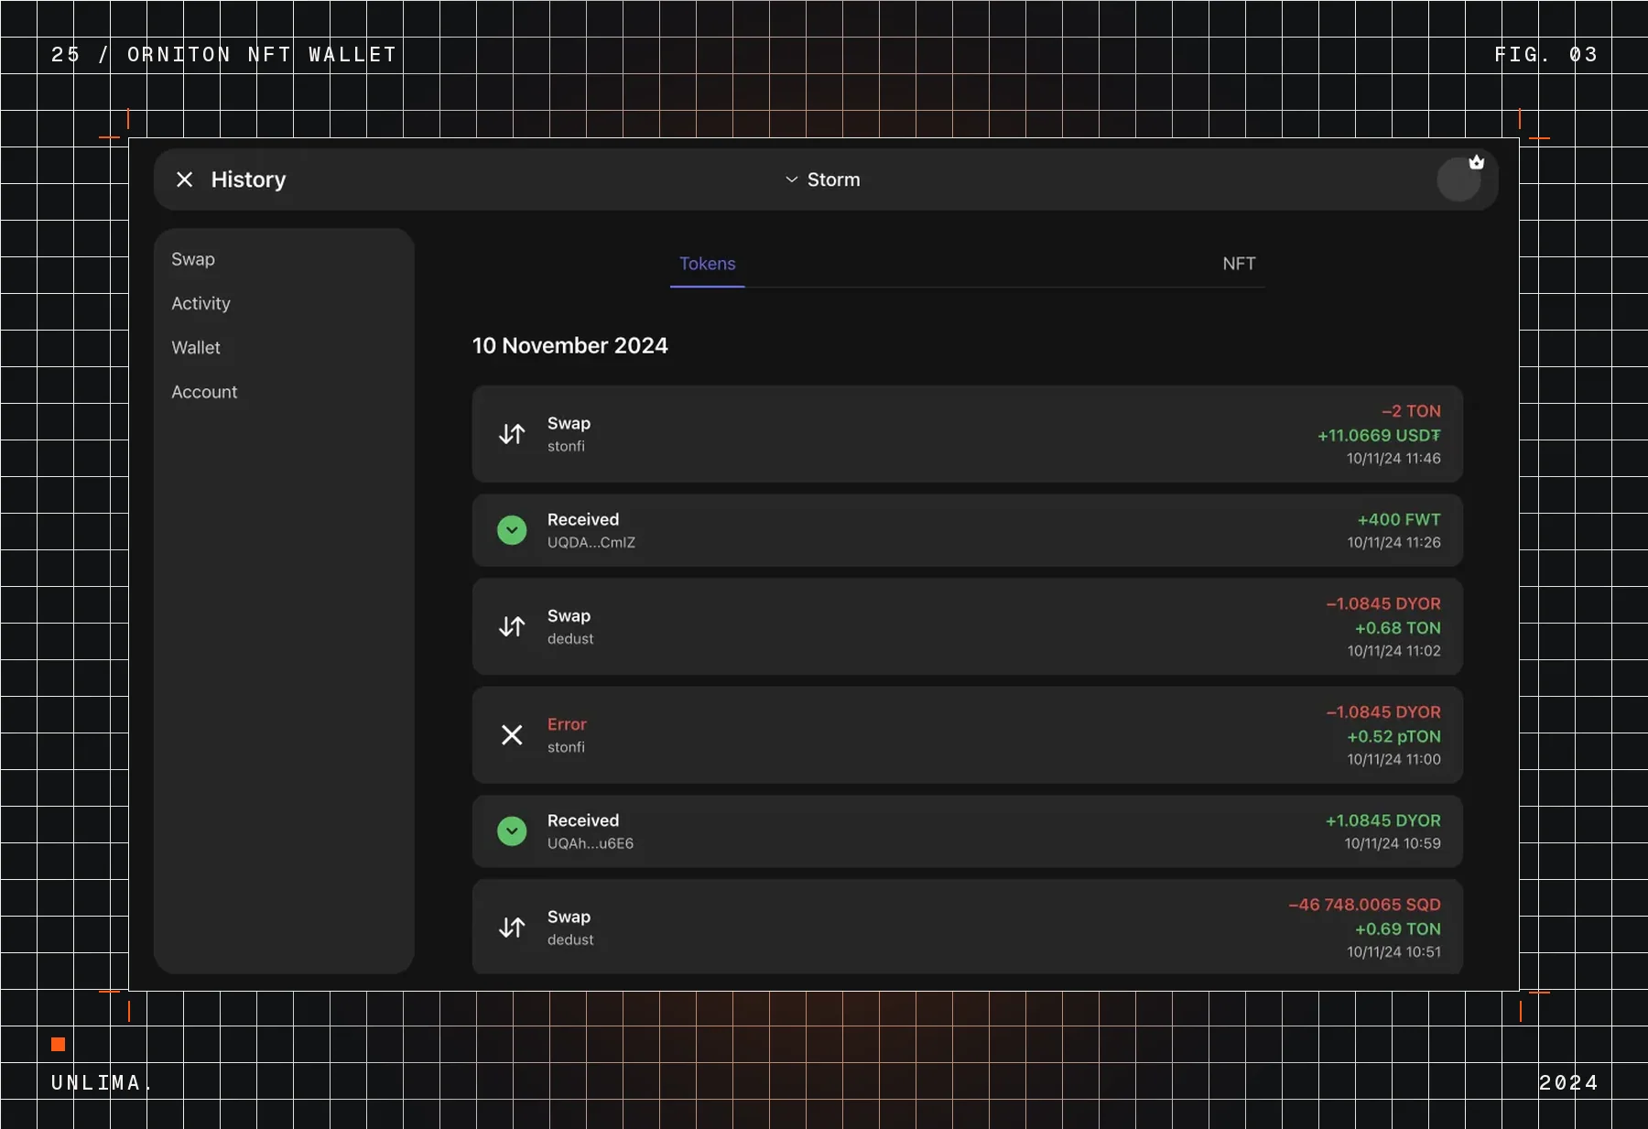Click the address UQAh...u6E6

591,843
